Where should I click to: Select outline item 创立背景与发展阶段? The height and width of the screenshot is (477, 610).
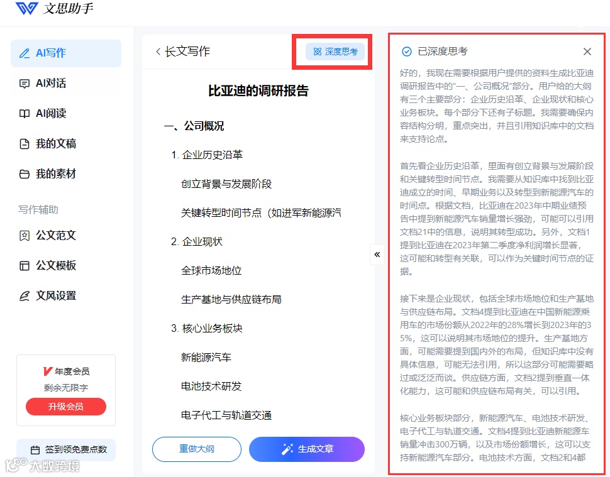coord(226,184)
